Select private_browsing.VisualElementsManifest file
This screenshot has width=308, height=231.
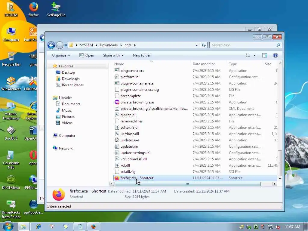[x=154, y=109]
